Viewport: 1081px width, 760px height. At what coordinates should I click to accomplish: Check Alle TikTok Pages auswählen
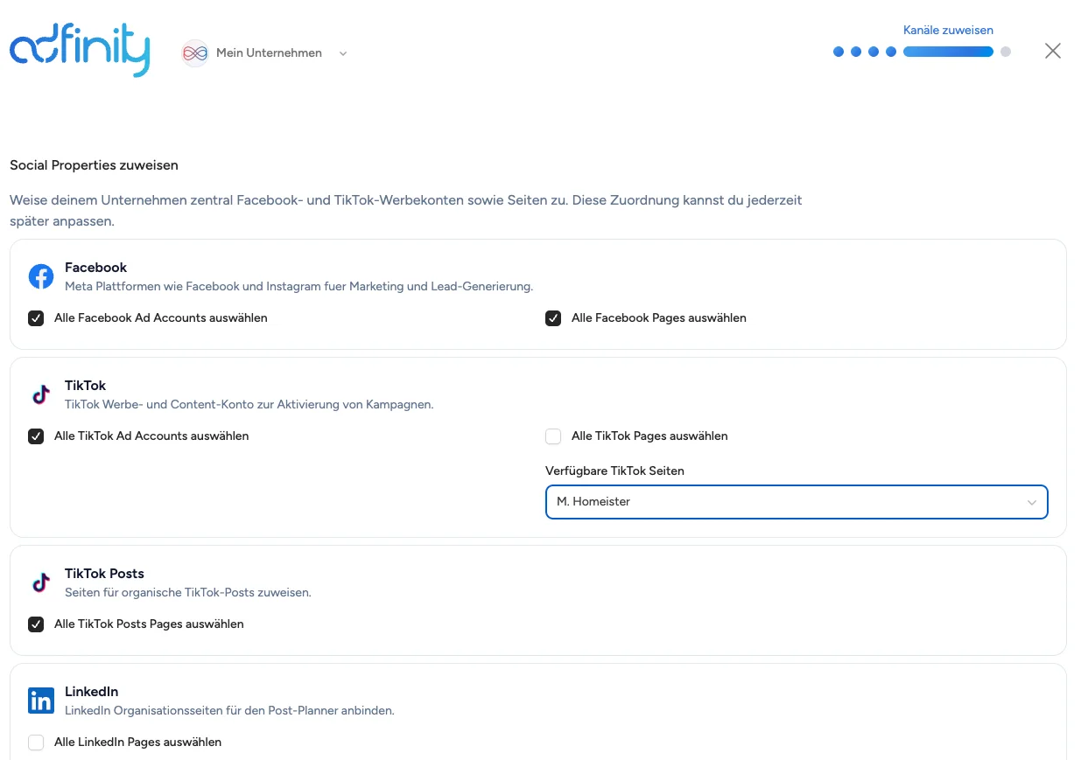pyautogui.click(x=553, y=436)
